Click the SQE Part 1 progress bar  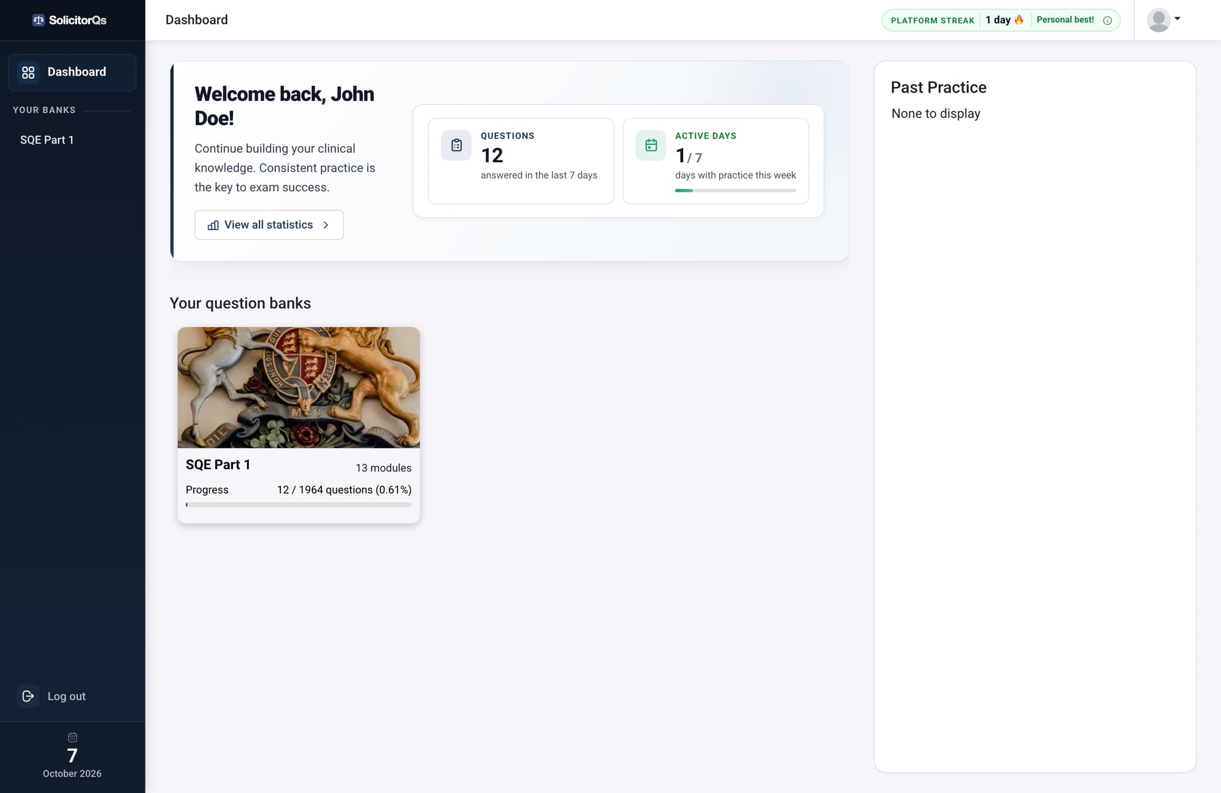click(299, 504)
